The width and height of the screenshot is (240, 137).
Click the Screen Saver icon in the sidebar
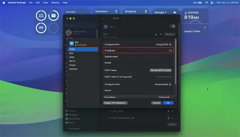point(67,119)
